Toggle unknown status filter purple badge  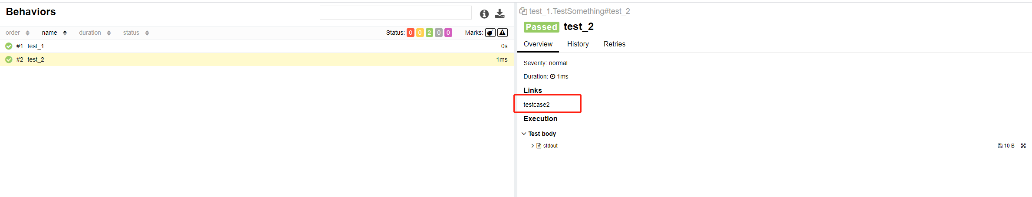tap(448, 33)
